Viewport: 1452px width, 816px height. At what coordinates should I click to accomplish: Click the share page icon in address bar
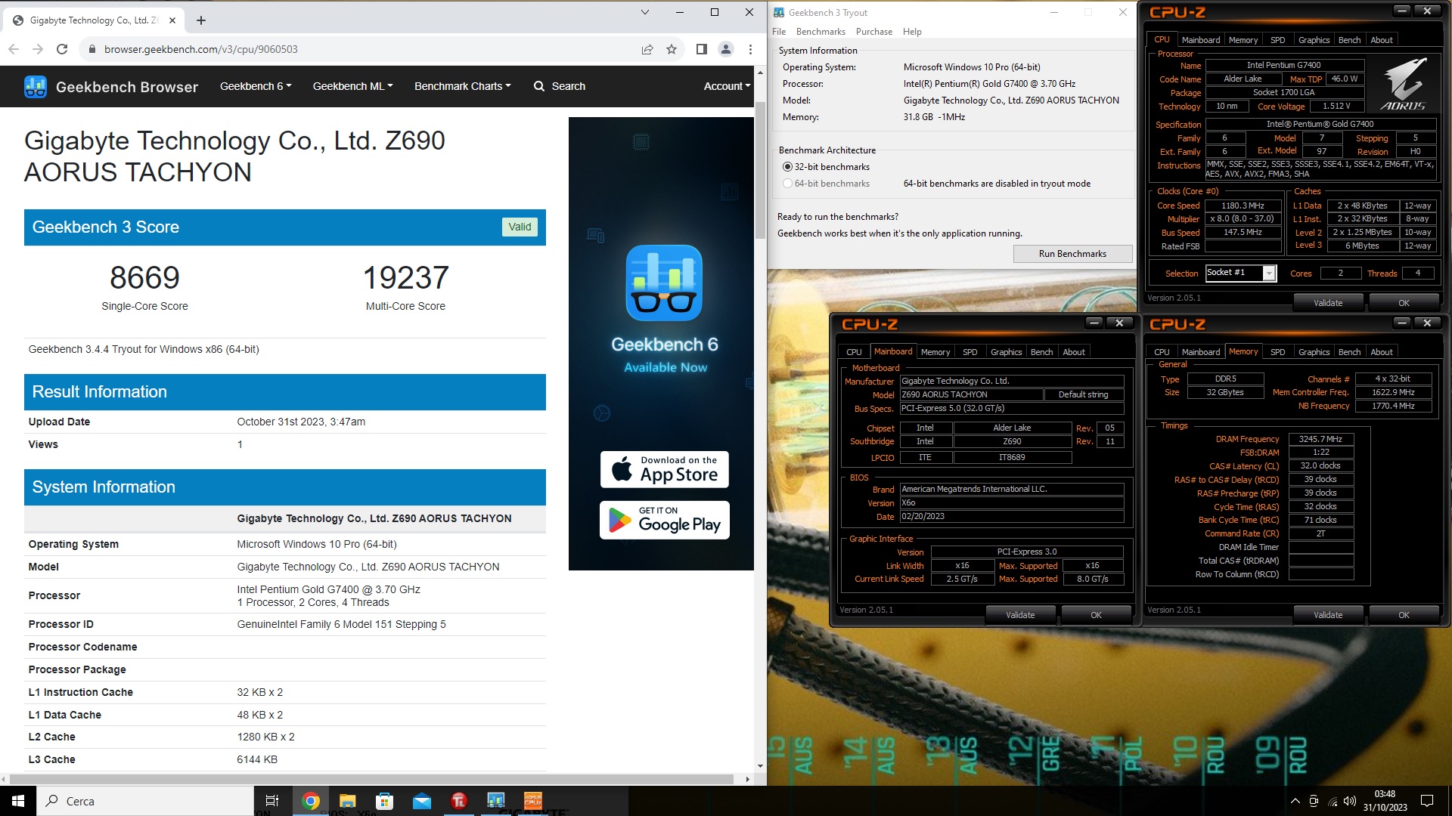pos(647,49)
